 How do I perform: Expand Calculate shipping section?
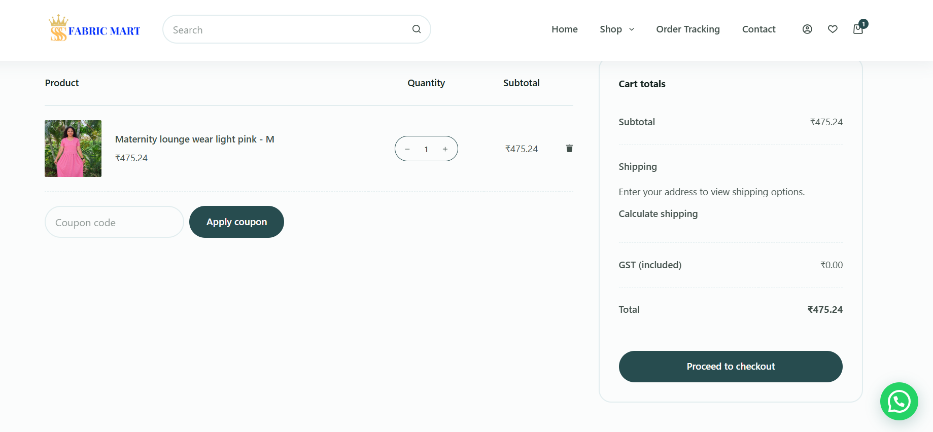coord(658,214)
